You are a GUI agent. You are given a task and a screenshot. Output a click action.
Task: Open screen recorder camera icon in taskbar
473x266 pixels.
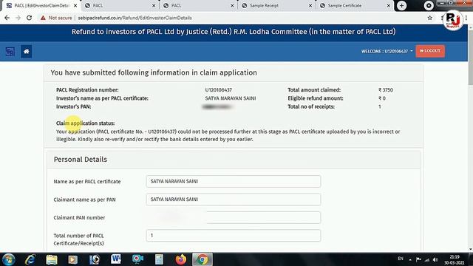pyautogui.click(x=137, y=259)
